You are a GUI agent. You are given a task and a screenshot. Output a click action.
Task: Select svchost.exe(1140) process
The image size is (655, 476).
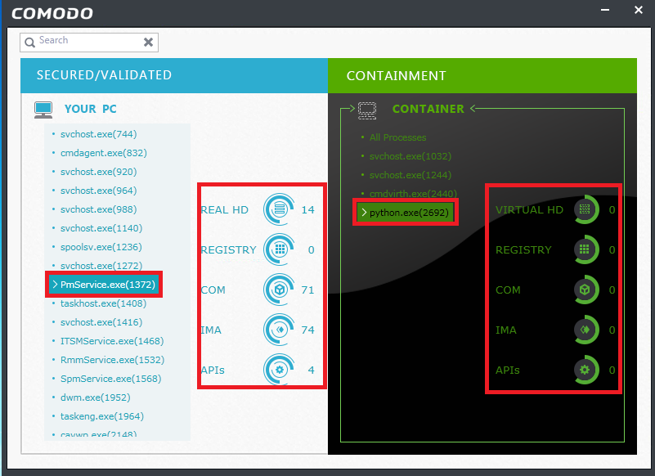pos(101,228)
